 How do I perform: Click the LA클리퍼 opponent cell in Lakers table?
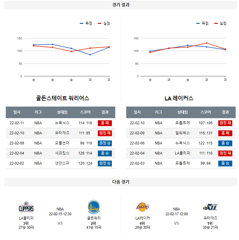pyautogui.click(x=183, y=153)
